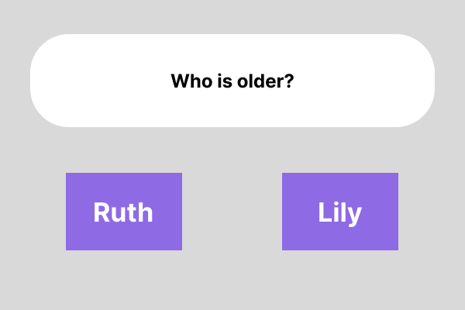Pick the Ruth option
The image size is (465, 310).
tap(124, 212)
